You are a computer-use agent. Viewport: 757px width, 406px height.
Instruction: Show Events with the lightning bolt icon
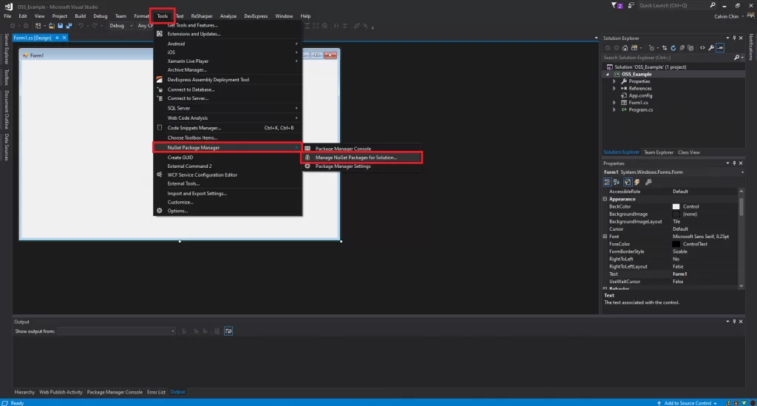(x=637, y=182)
